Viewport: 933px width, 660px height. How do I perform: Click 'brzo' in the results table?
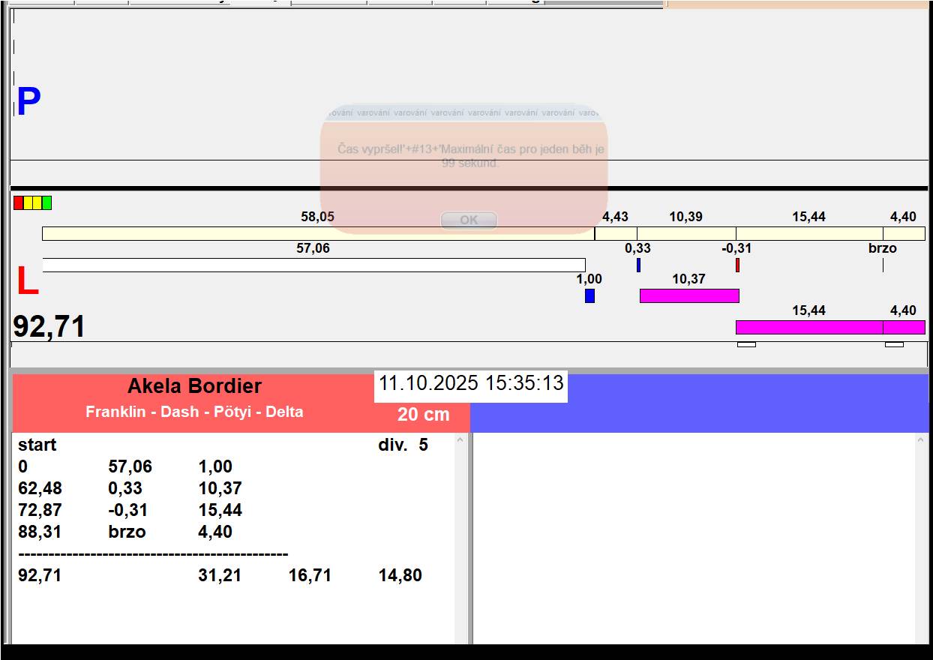coord(127,532)
